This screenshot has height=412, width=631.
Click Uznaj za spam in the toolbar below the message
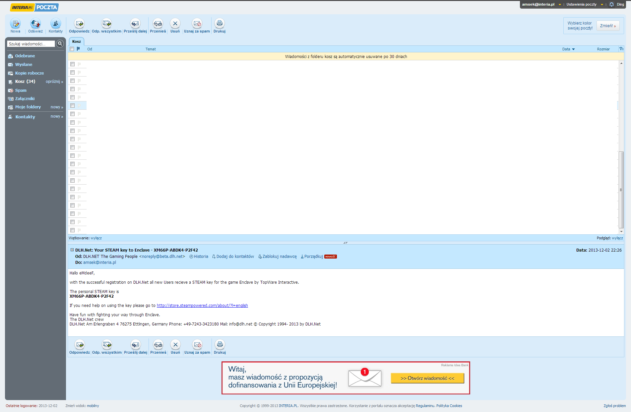pos(197,347)
